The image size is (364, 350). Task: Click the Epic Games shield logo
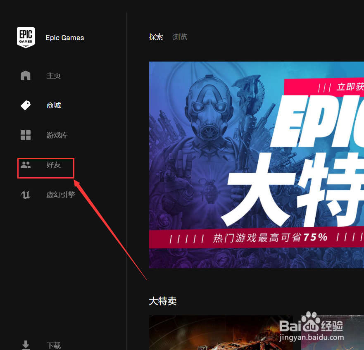26,38
